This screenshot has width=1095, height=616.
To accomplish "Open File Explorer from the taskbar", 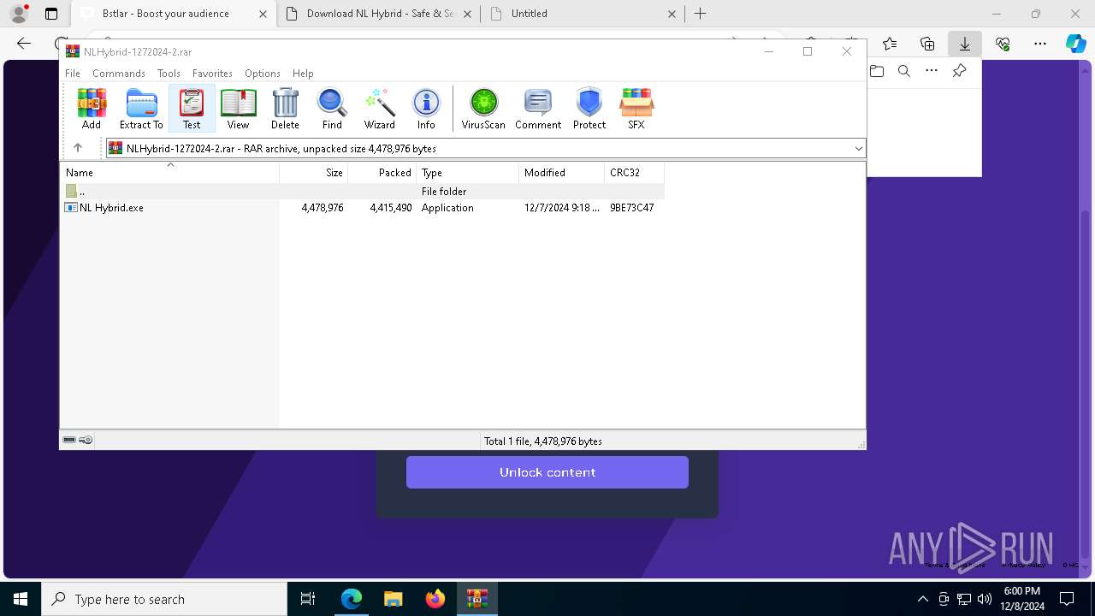I will point(393,599).
